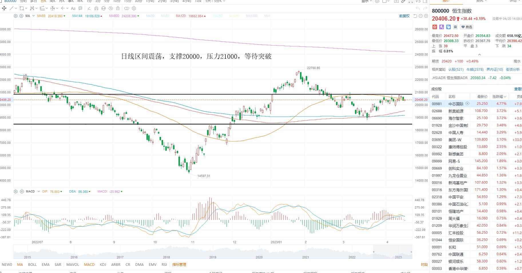Toggle the MA120 moving average line
Screen dimensions: 522x273
click(x=190, y=16)
